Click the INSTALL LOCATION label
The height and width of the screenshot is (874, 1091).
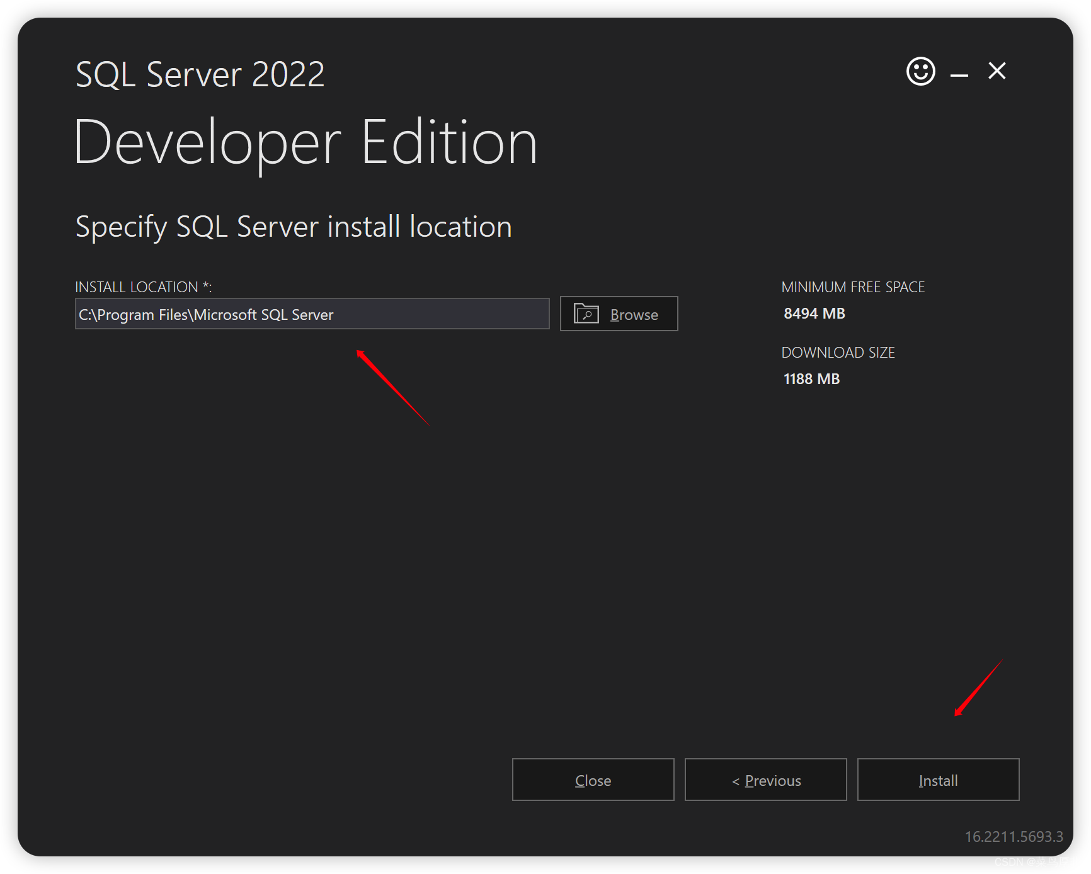[144, 287]
